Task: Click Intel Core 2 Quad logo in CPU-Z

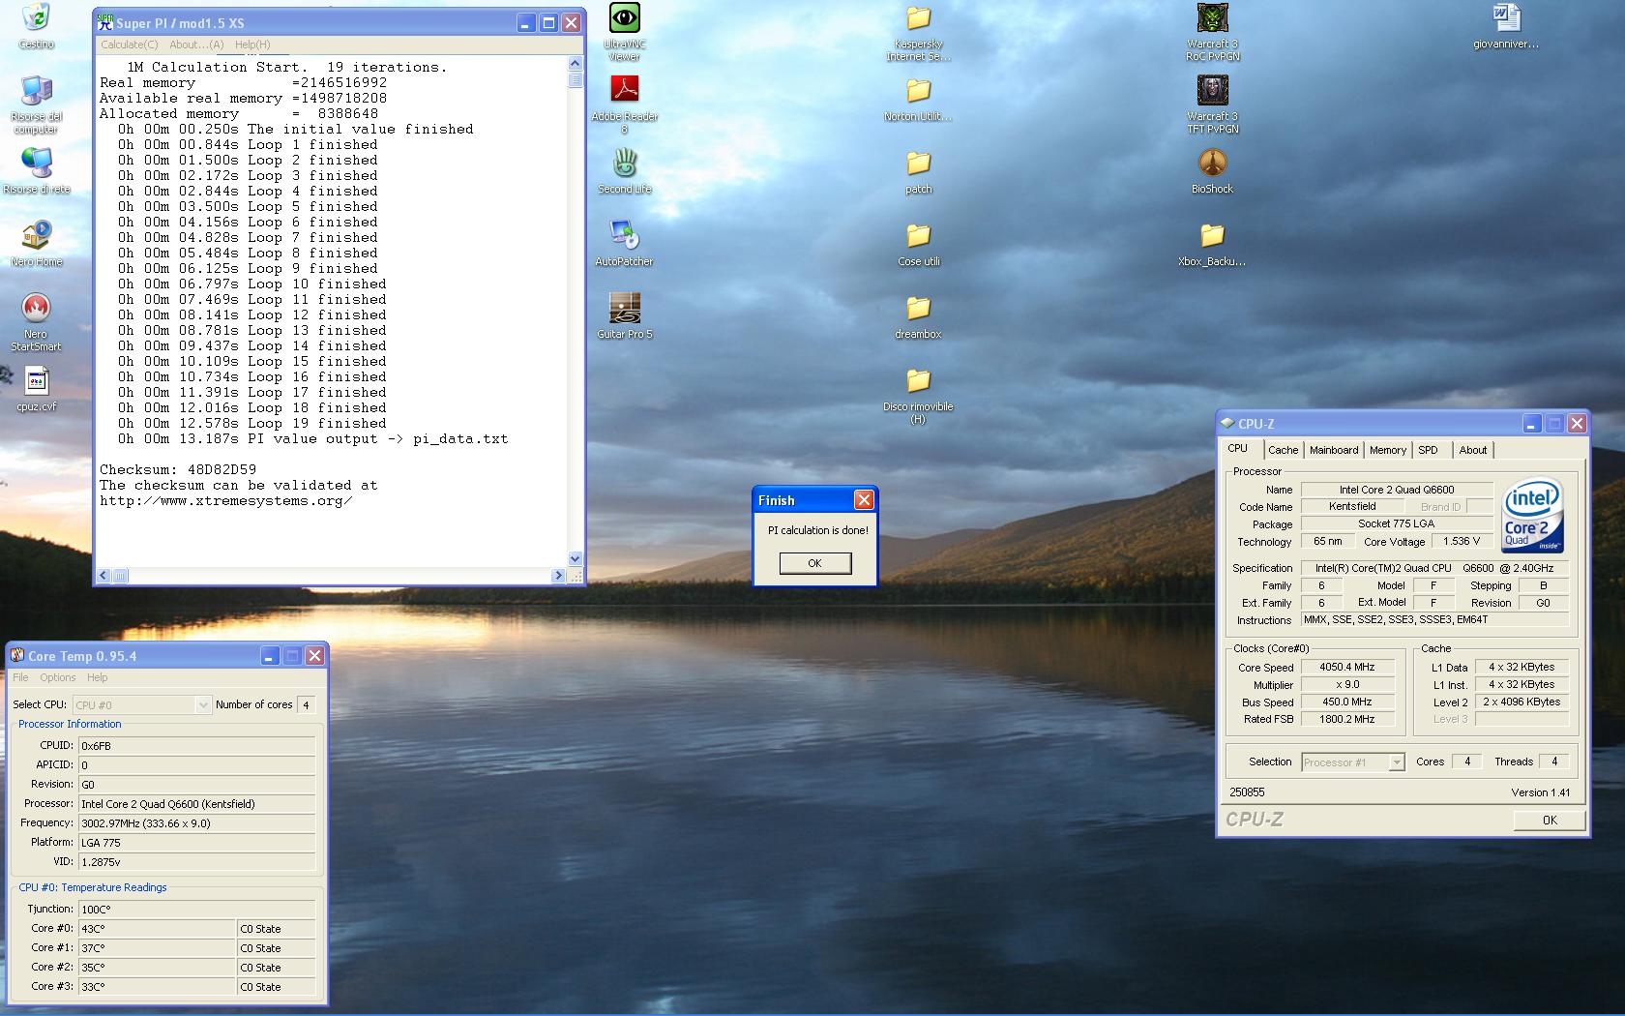Action: click(1532, 516)
